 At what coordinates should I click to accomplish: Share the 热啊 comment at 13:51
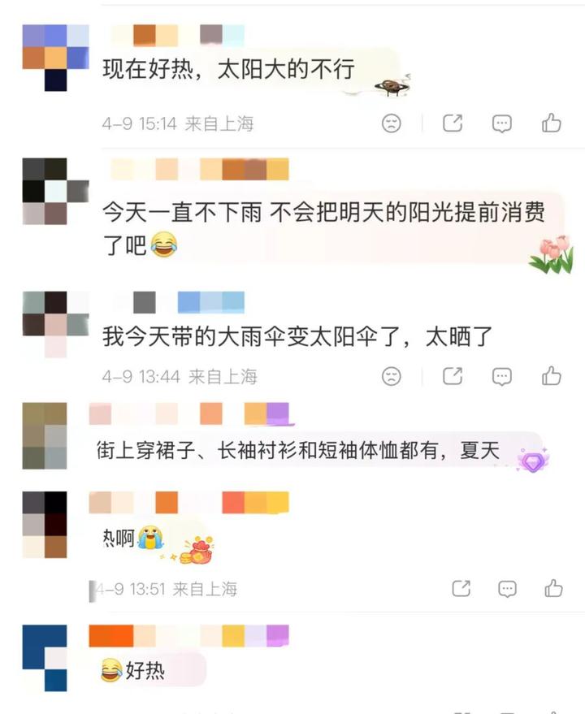[x=461, y=588]
